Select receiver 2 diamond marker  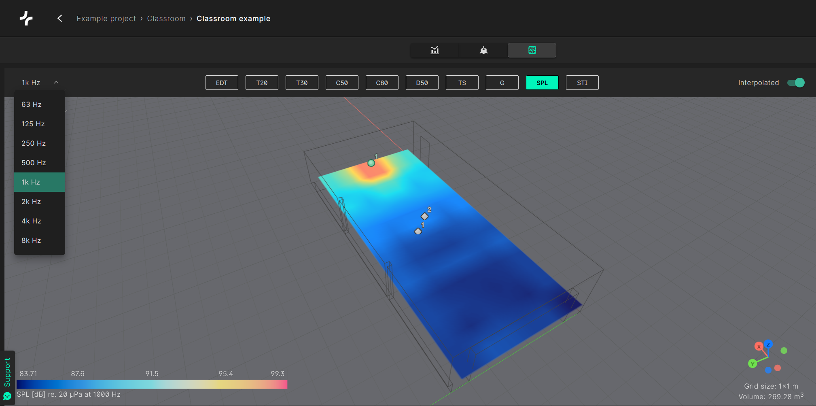(x=424, y=216)
